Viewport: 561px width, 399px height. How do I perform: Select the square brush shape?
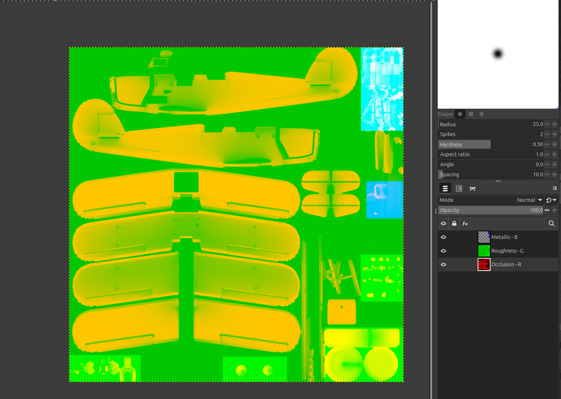471,114
